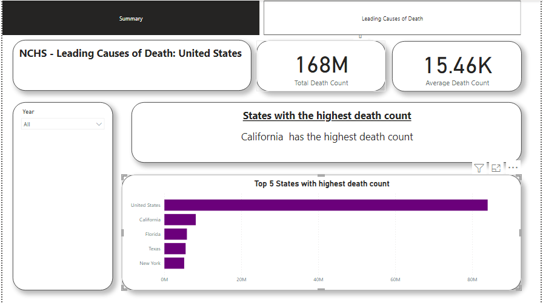Click the chart's top-center resize handle
543x303 pixels.
pyautogui.click(x=322, y=176)
